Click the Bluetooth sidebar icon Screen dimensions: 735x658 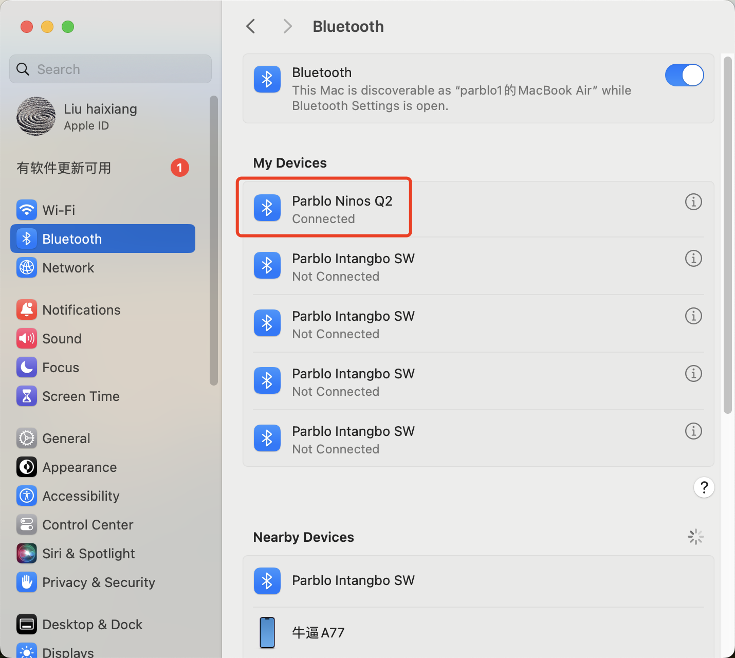point(26,239)
